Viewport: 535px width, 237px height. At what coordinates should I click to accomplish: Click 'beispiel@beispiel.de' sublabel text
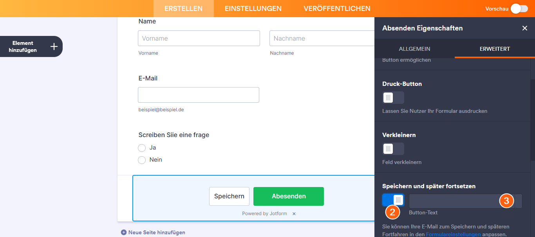coord(161,110)
